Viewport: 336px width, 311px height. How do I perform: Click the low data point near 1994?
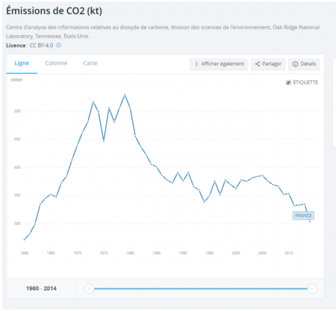coord(204,202)
